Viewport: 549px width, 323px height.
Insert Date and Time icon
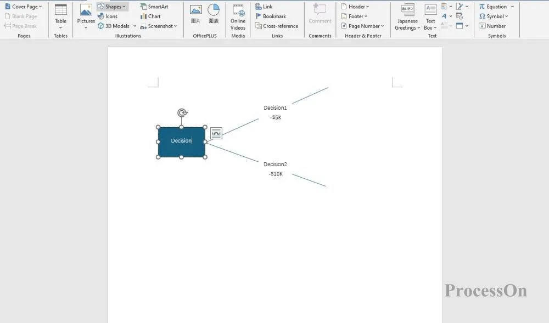click(x=460, y=16)
